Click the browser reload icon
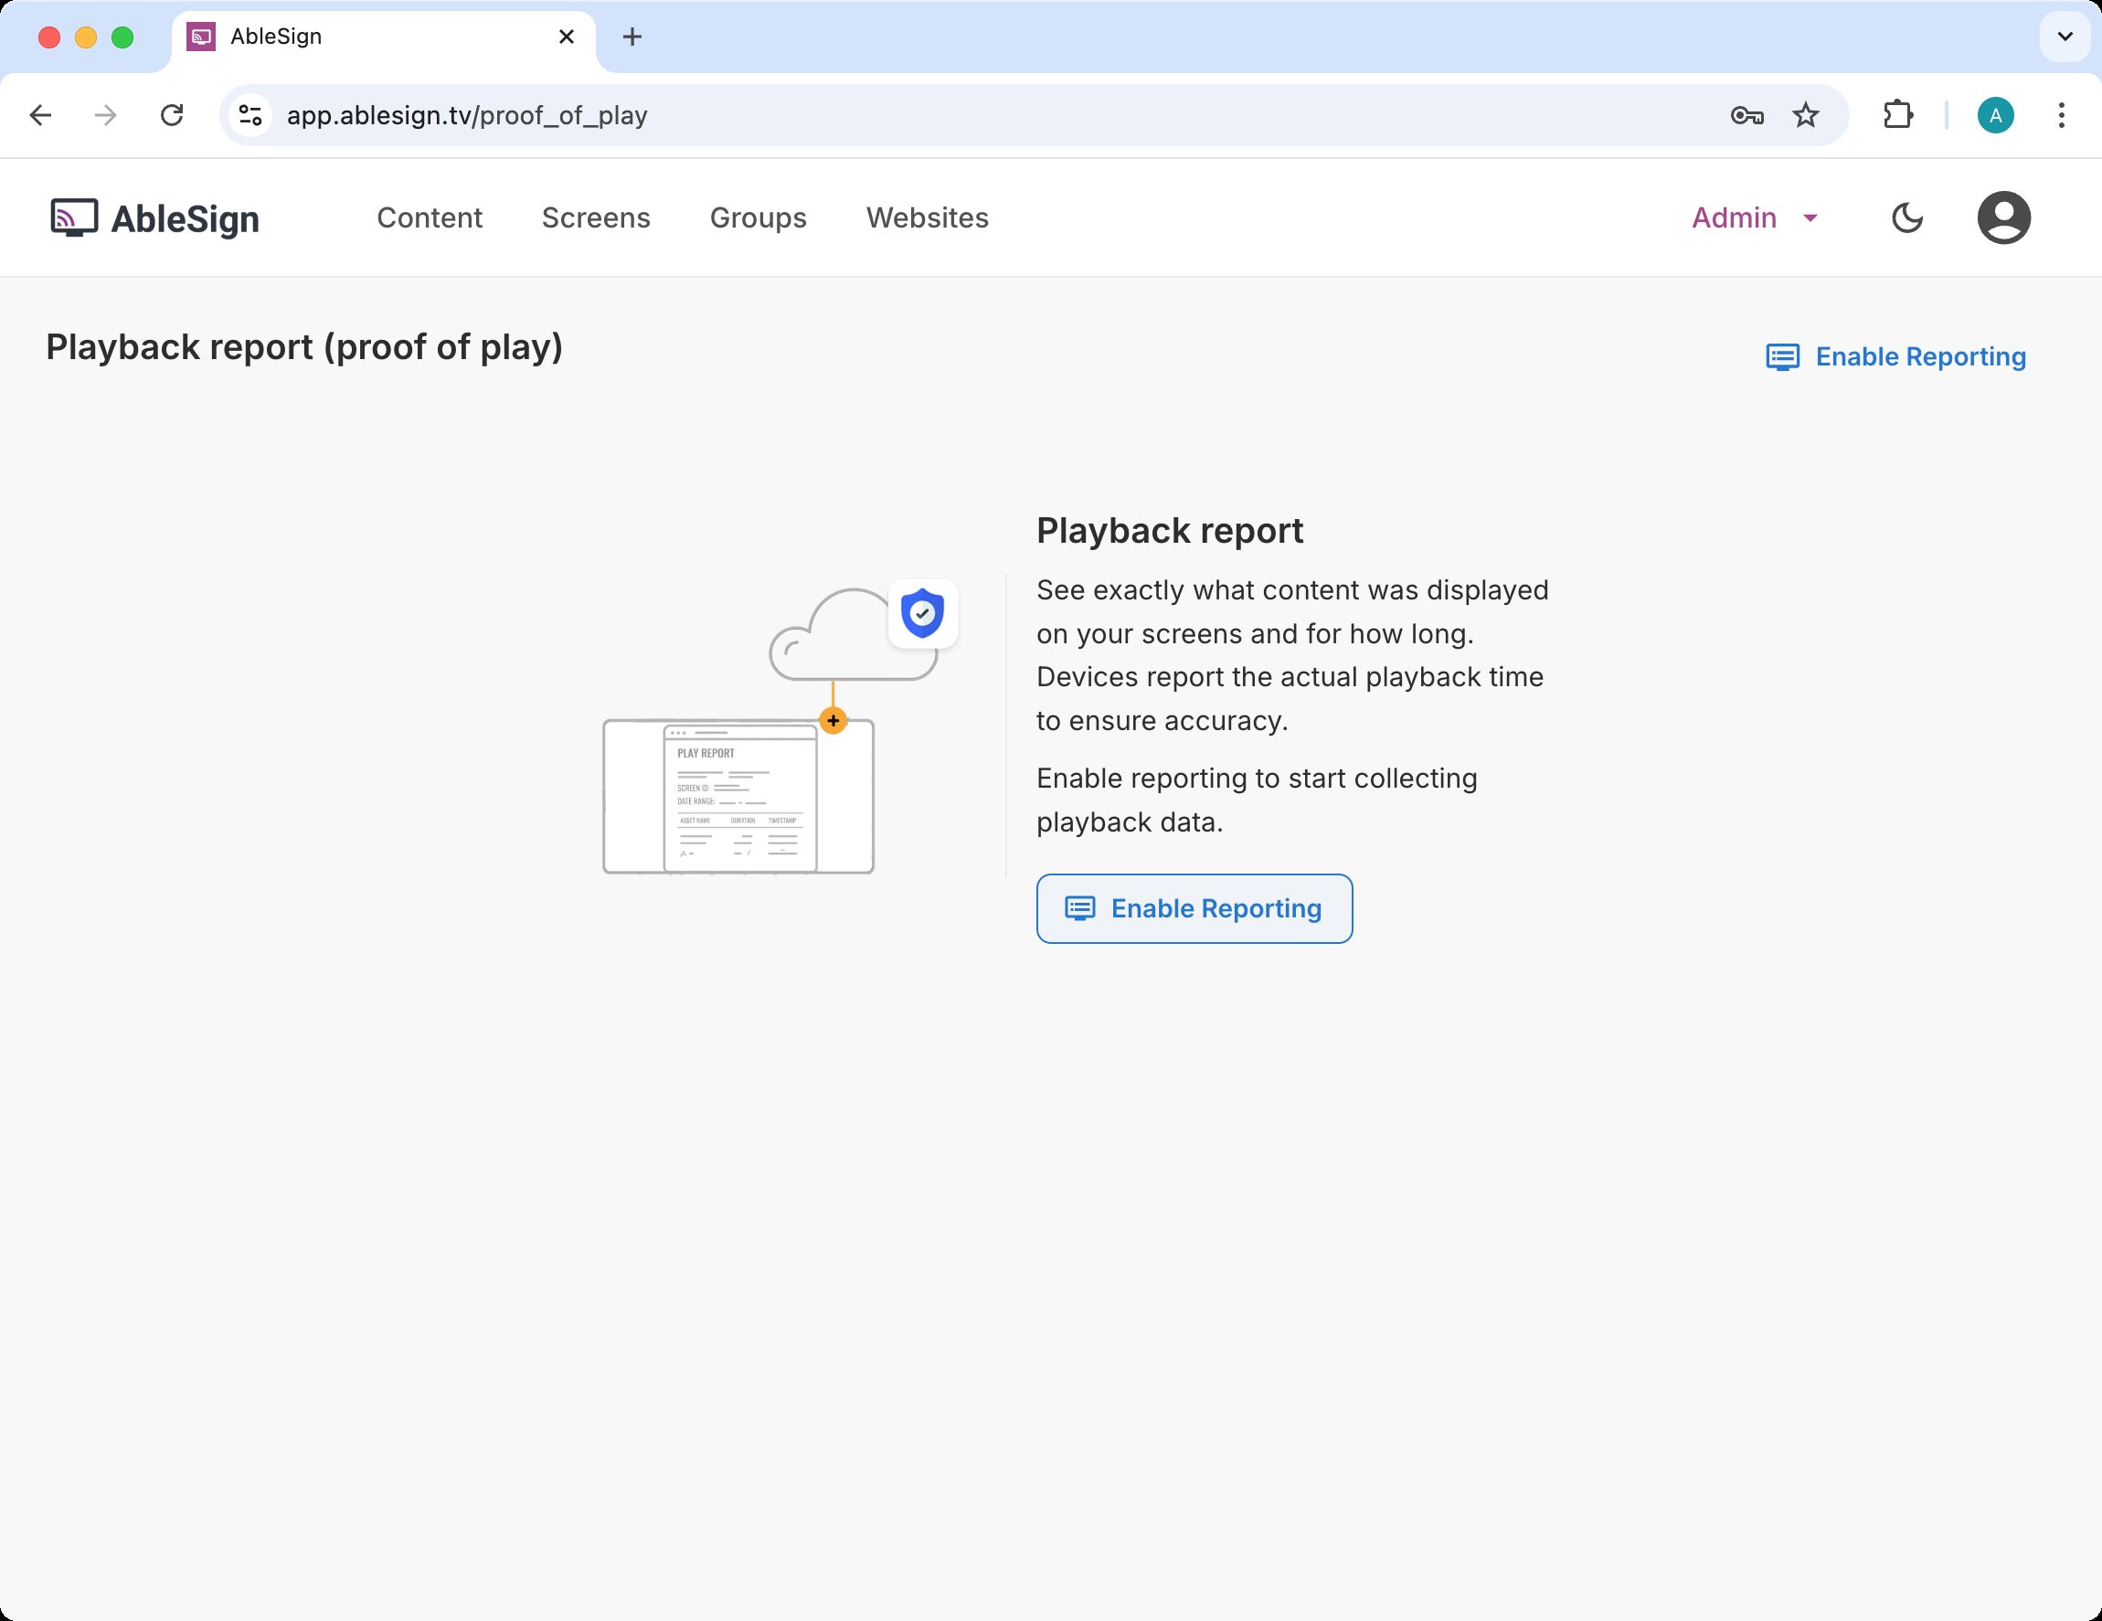Image resolution: width=2102 pixels, height=1621 pixels. pyautogui.click(x=173, y=115)
